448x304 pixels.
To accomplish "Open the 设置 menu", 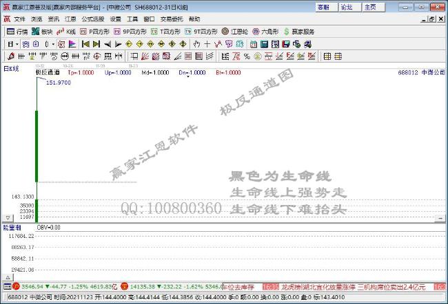I will [115, 19].
